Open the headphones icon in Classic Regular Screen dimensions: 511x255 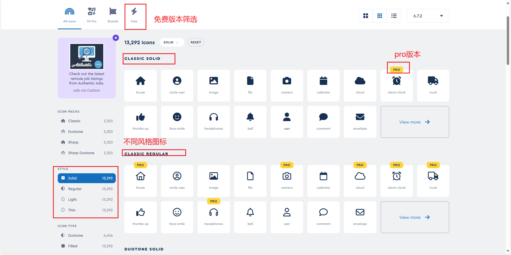[x=213, y=217]
